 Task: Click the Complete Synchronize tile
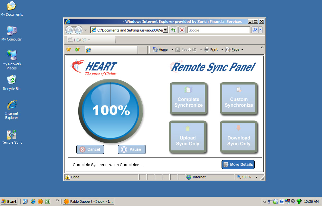point(188,99)
